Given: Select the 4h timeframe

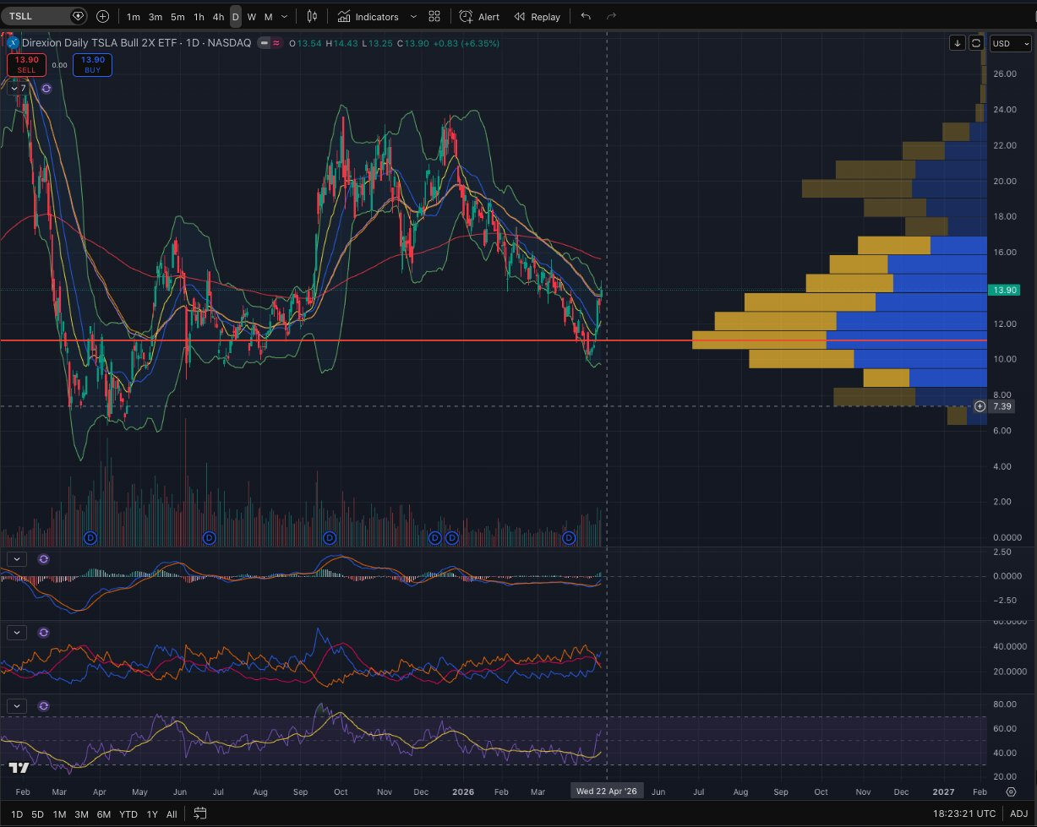Looking at the screenshot, I should click(x=218, y=17).
